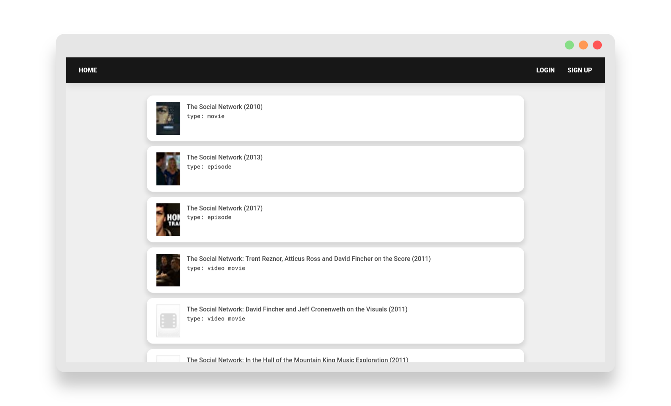
Task: Open the LOGIN page
Action: pos(545,70)
